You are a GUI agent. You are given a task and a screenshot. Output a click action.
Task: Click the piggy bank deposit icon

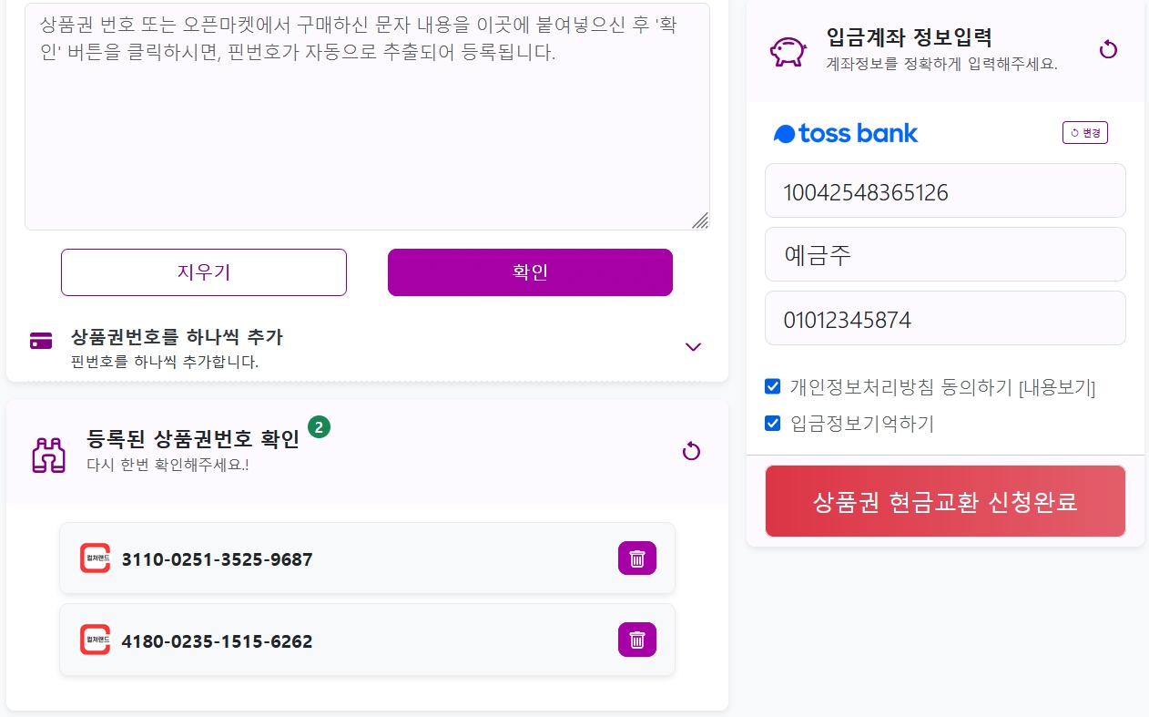coord(788,51)
